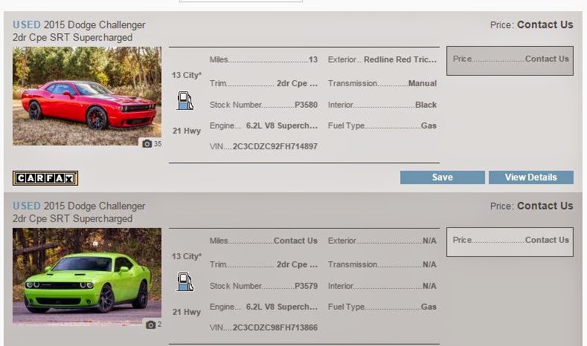Select VIN 2C3CDZC98FH713866
Screen dimensions: 587x346
(275, 327)
